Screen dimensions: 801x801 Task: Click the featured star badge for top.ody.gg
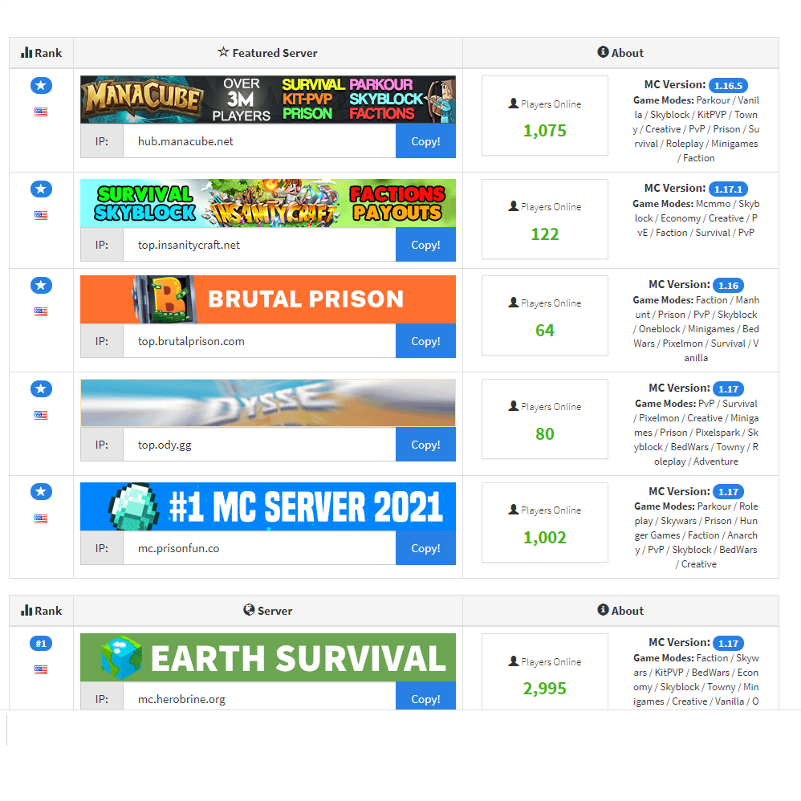point(42,388)
